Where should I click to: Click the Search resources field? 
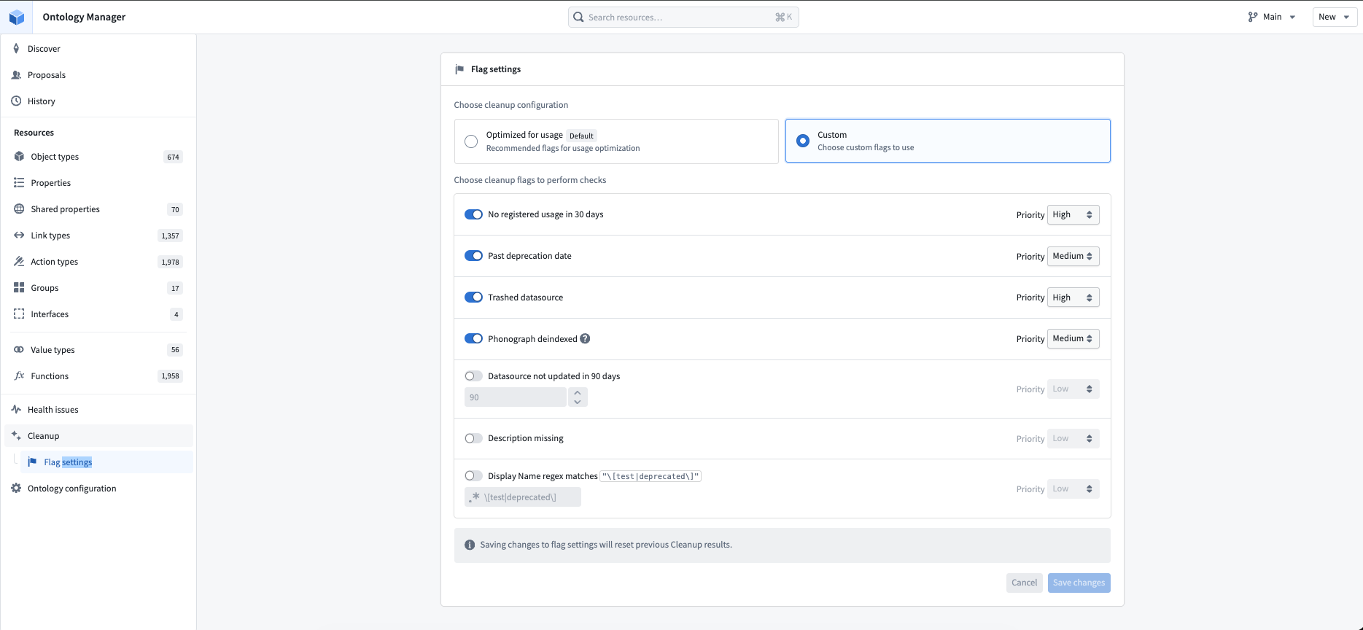[x=683, y=17]
